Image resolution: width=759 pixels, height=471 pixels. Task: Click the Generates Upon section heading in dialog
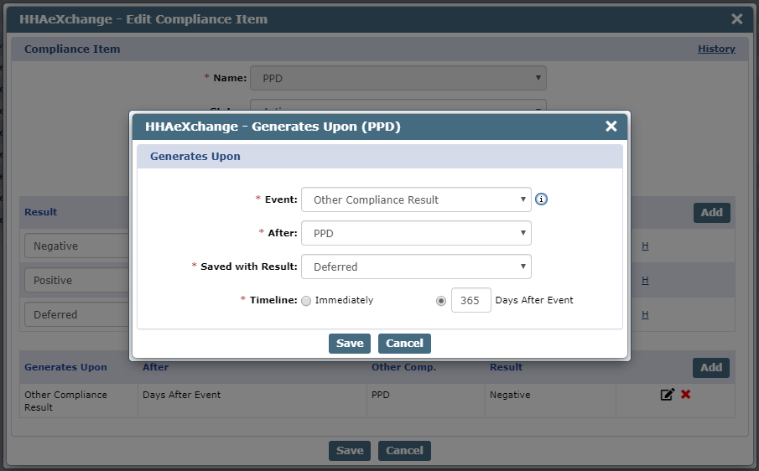195,157
